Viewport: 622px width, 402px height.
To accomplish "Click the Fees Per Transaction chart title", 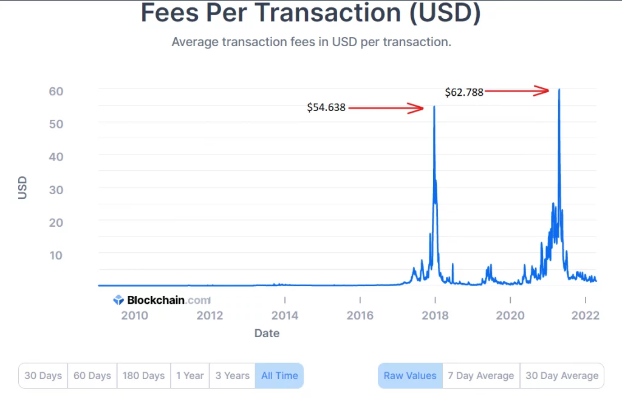I will pyautogui.click(x=311, y=13).
